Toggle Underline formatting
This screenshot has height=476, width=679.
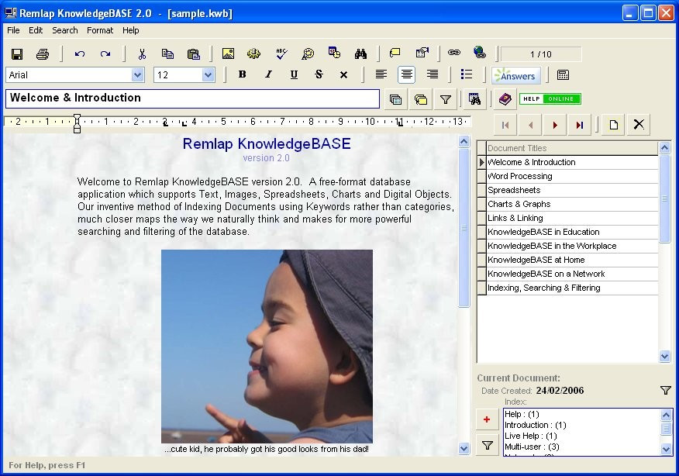click(294, 74)
